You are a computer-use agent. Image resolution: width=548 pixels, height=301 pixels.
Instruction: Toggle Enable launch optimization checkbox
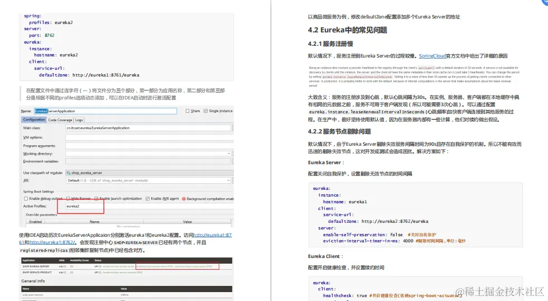click(97, 199)
